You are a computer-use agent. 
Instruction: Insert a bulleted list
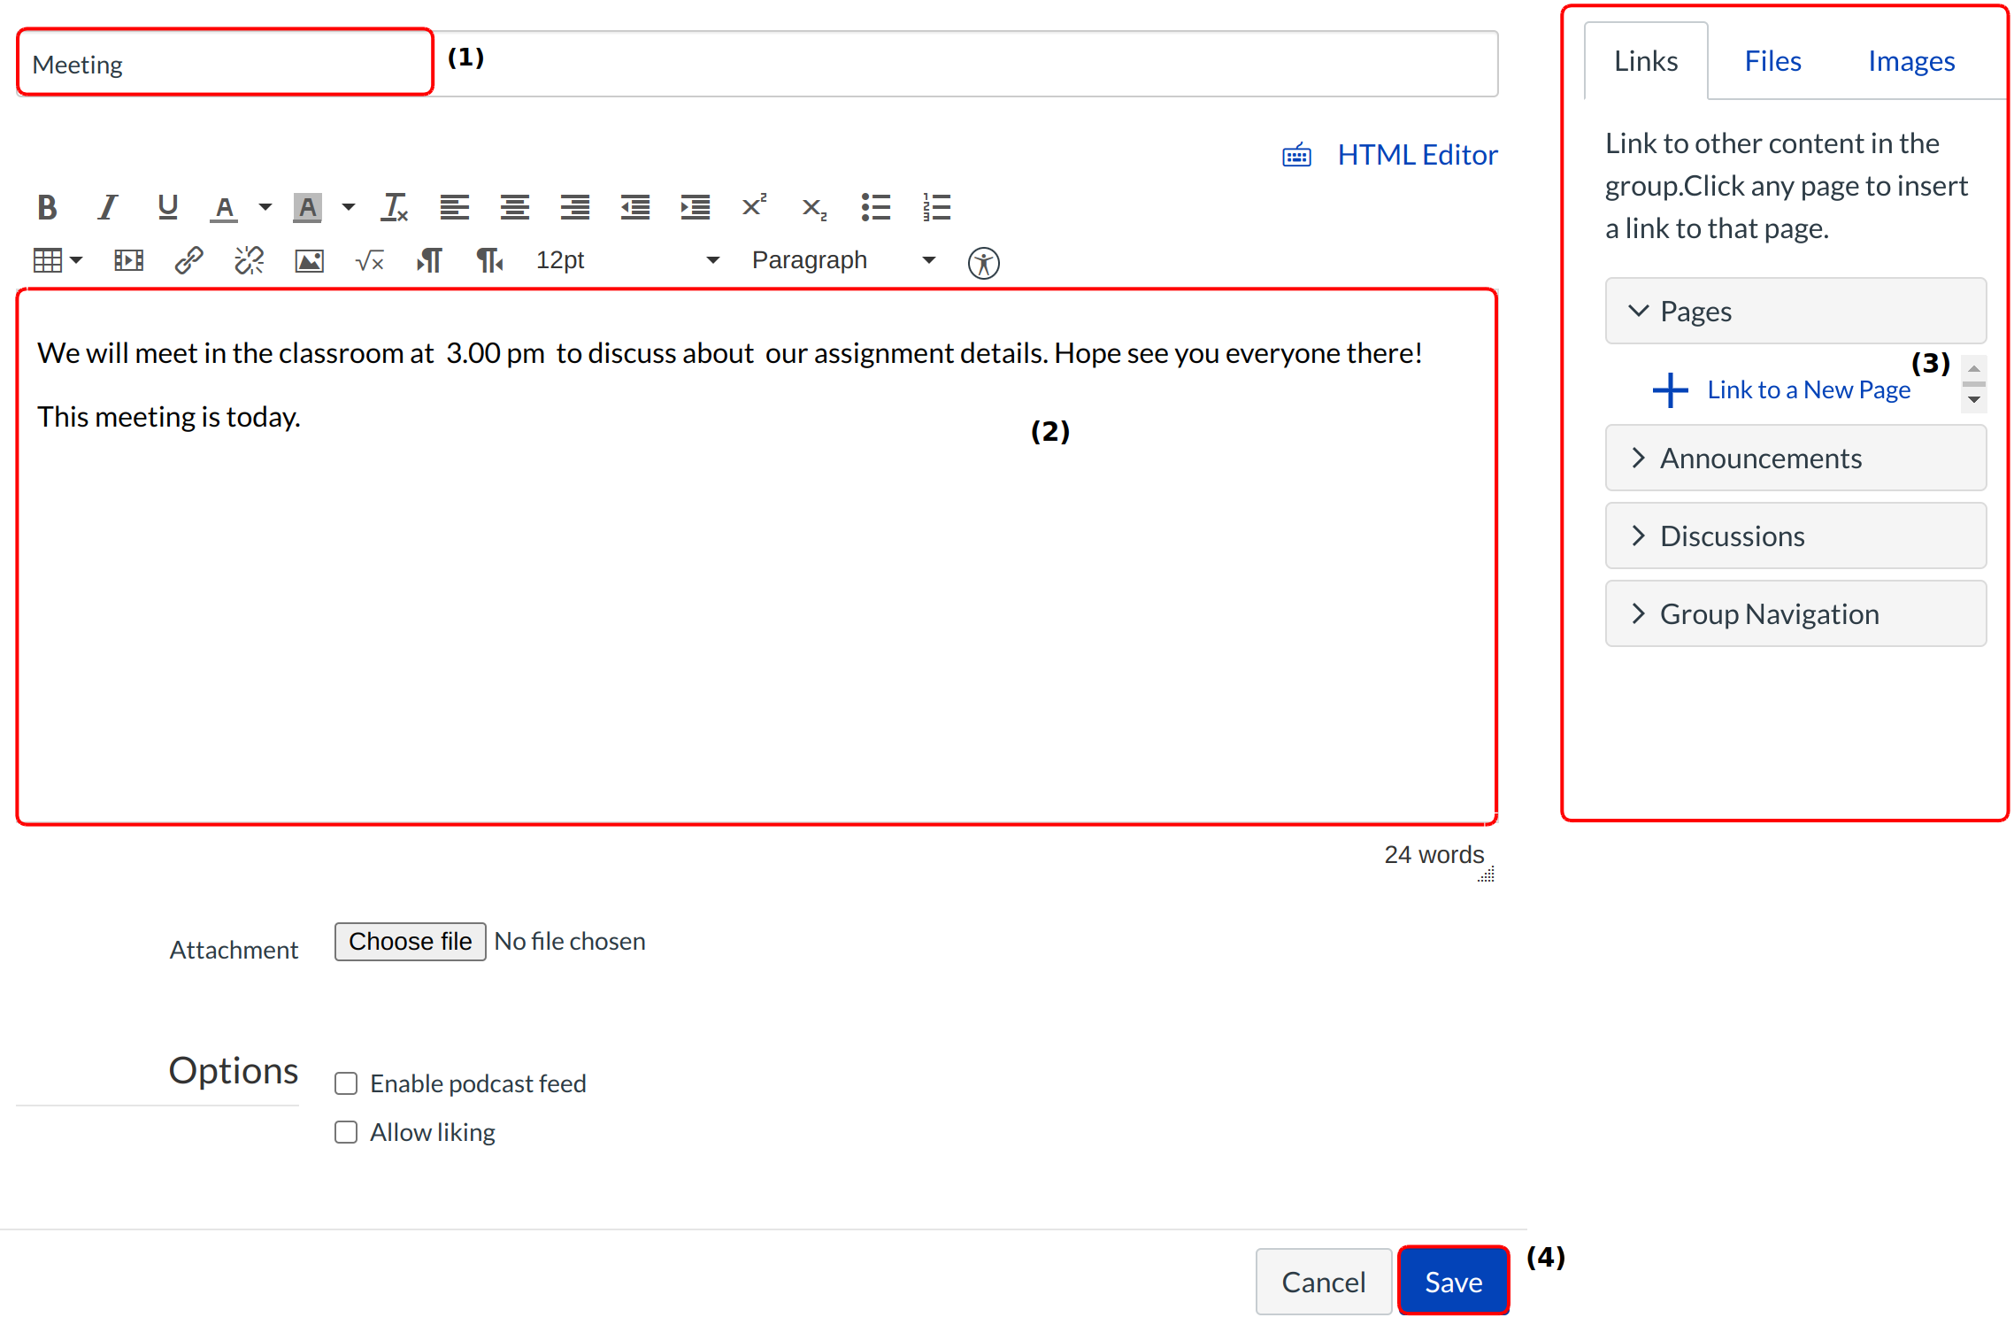coord(875,207)
